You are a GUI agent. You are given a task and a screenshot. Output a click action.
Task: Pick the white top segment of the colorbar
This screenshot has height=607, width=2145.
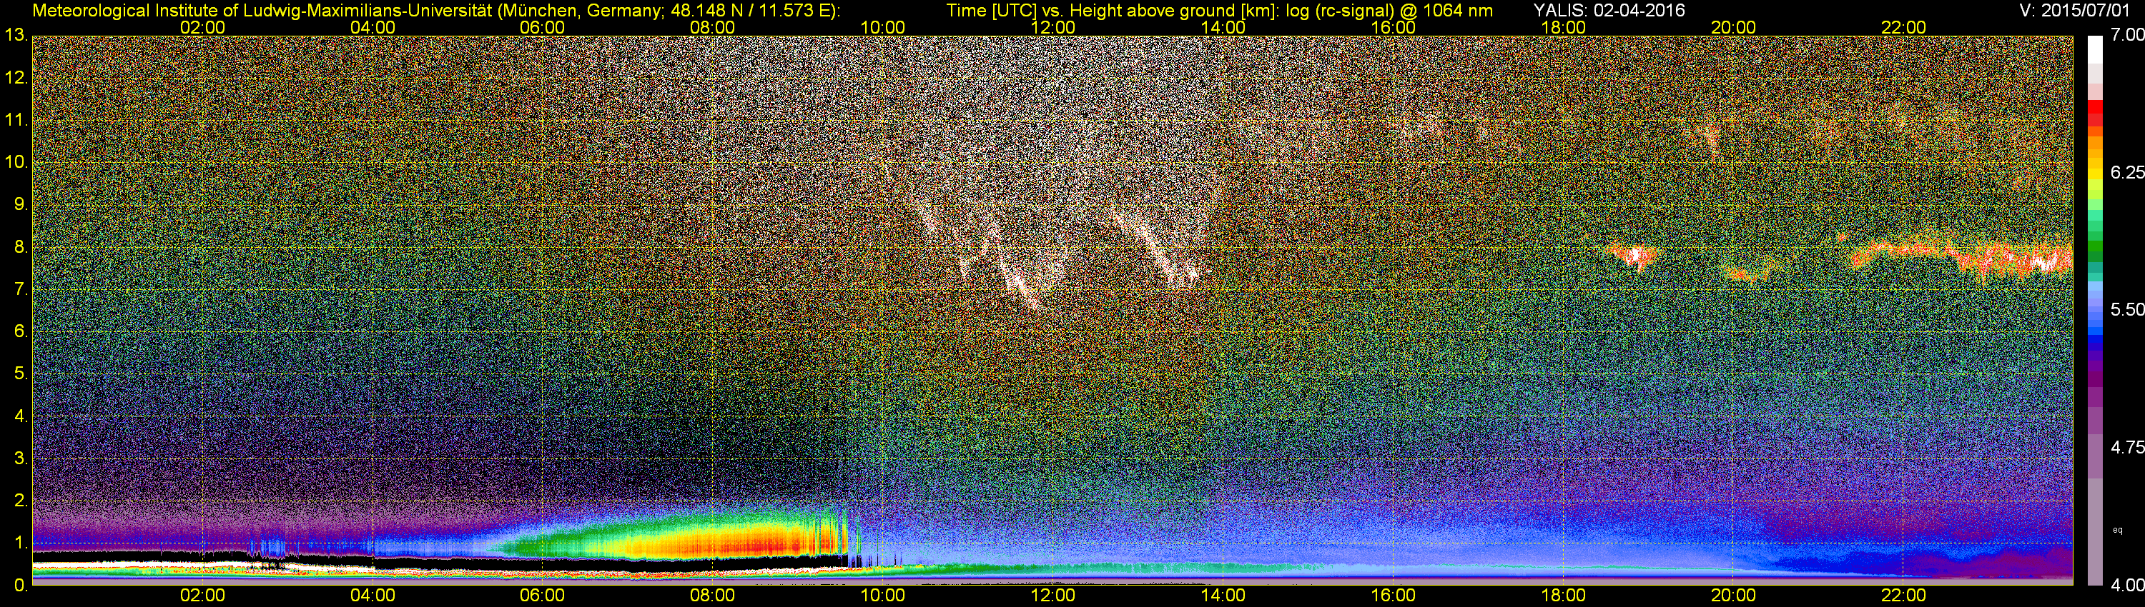coord(2094,50)
